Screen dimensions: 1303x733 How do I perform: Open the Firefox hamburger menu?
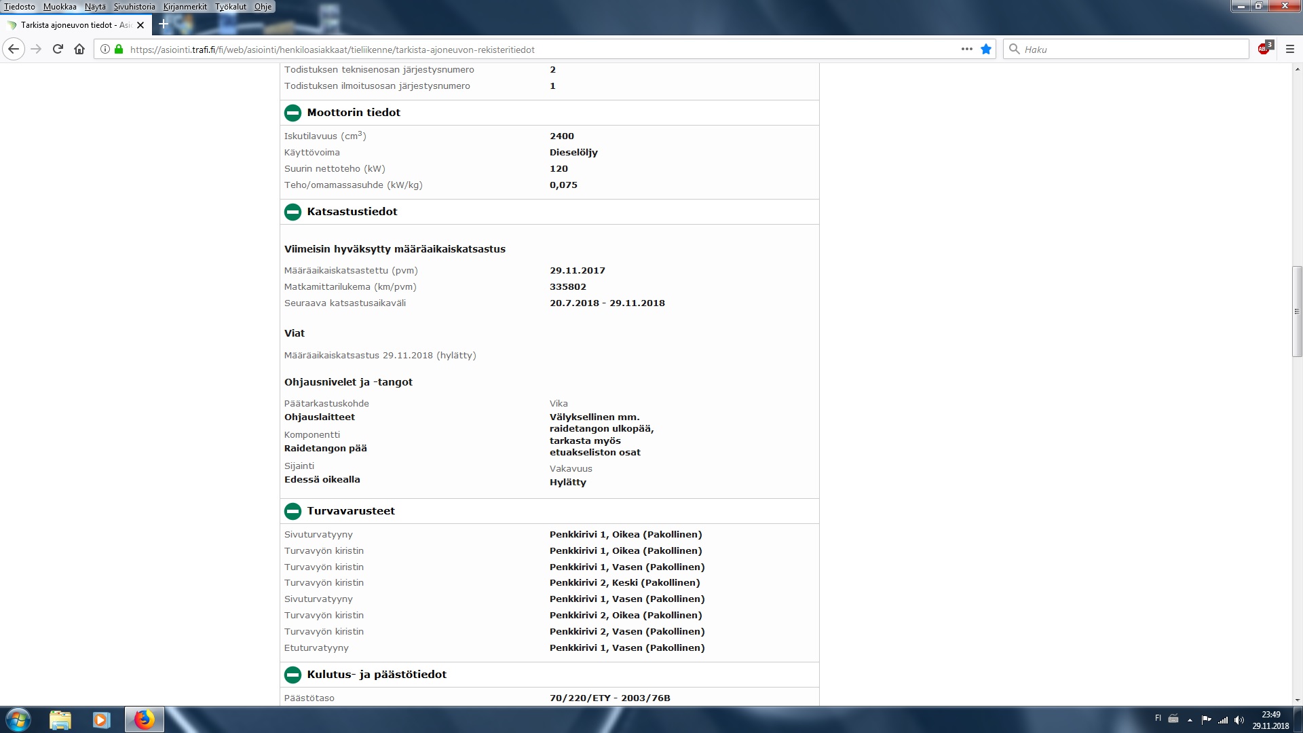(1290, 49)
